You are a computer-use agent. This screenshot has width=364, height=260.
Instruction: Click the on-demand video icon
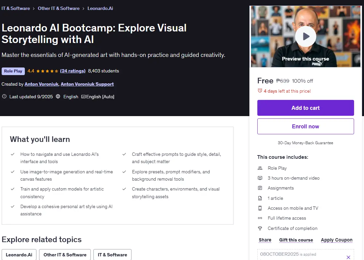[260, 178]
